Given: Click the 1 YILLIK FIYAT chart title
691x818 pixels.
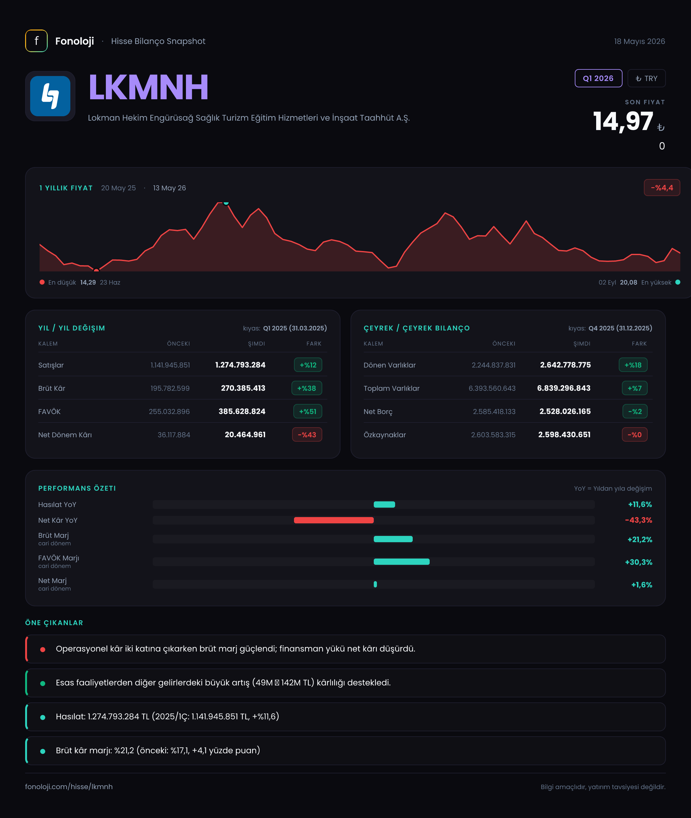Looking at the screenshot, I should click(x=66, y=188).
